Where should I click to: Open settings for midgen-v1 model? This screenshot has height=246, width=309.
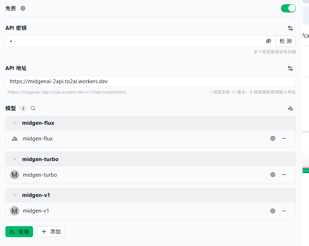pos(273,211)
